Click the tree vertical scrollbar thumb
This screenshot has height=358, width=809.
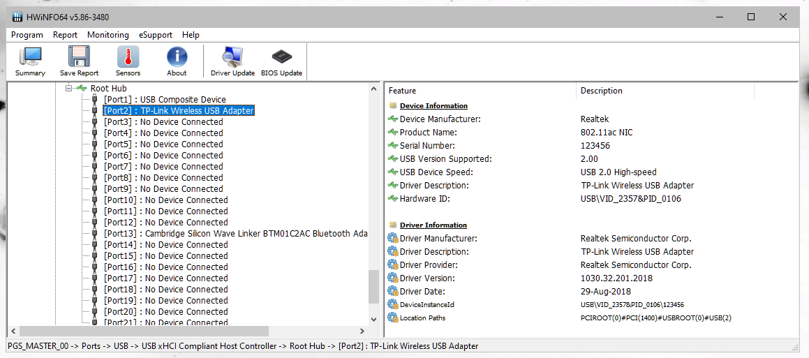click(374, 287)
